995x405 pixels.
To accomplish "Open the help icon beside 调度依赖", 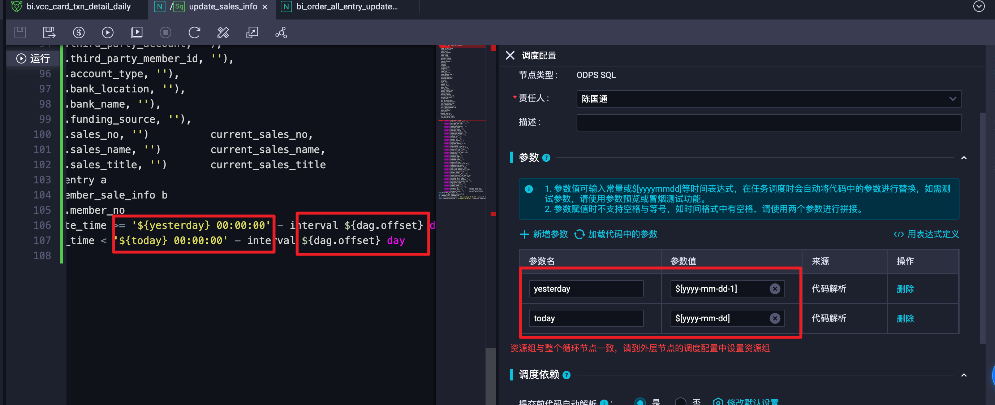I will pyautogui.click(x=567, y=375).
